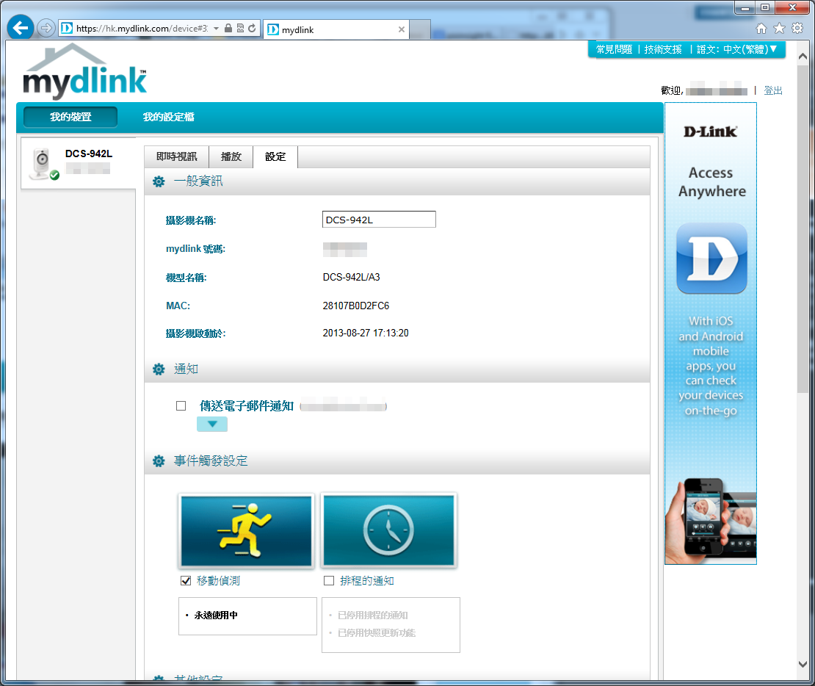Image resolution: width=815 pixels, height=686 pixels.
Task: Switch to the 即時視訊 tab
Action: [x=176, y=157]
